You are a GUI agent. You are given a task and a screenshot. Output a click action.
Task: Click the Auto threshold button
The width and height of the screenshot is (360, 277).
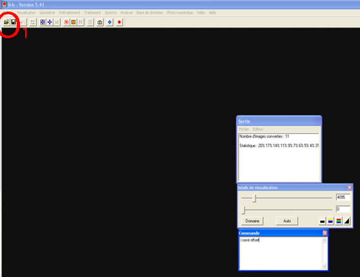pos(287,221)
